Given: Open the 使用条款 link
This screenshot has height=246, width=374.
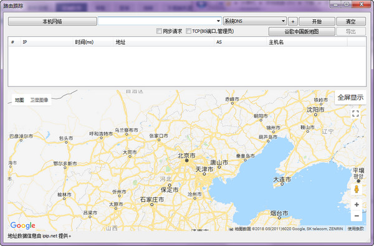Looking at the screenshot, I should (356, 229).
